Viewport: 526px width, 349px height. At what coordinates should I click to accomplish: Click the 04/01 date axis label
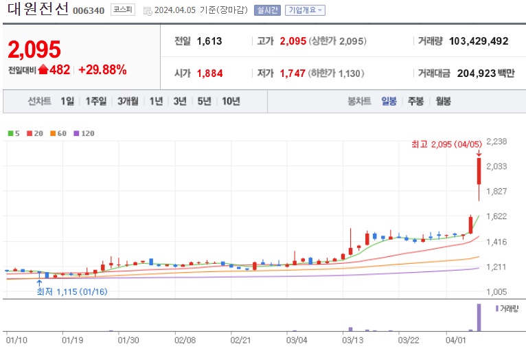point(456,340)
